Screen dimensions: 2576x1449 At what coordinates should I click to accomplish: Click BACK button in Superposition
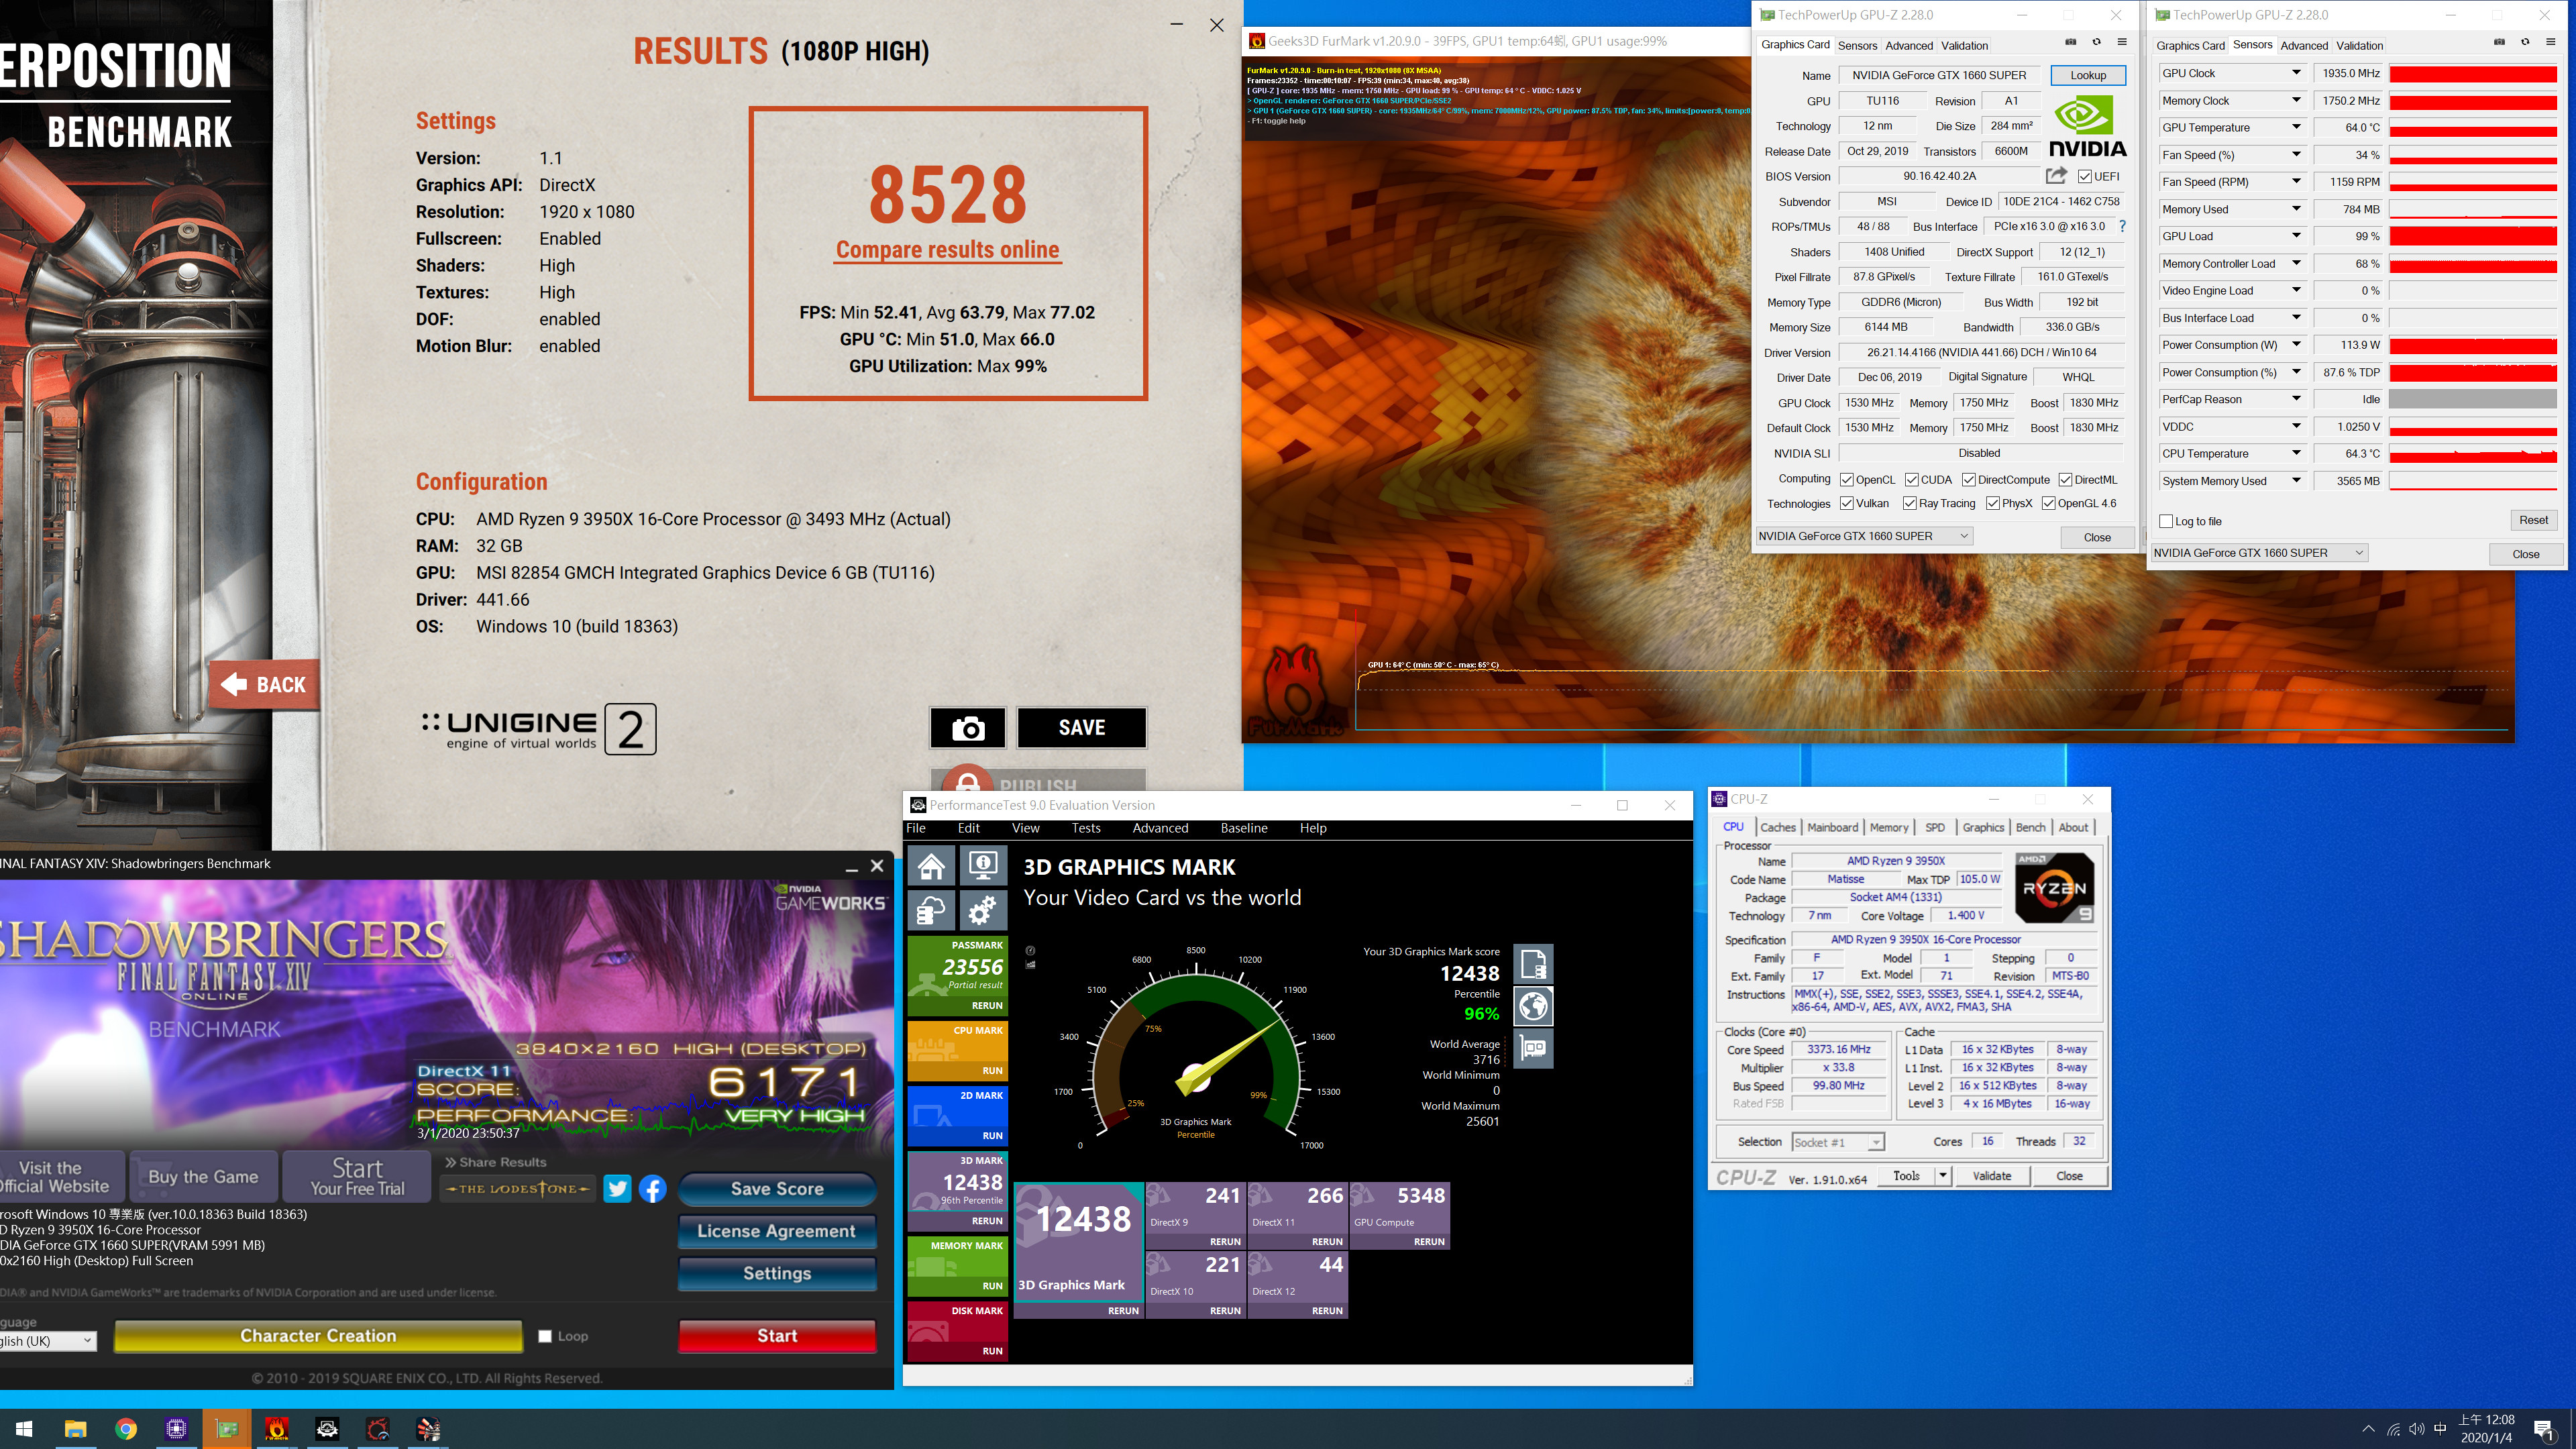pyautogui.click(x=264, y=684)
